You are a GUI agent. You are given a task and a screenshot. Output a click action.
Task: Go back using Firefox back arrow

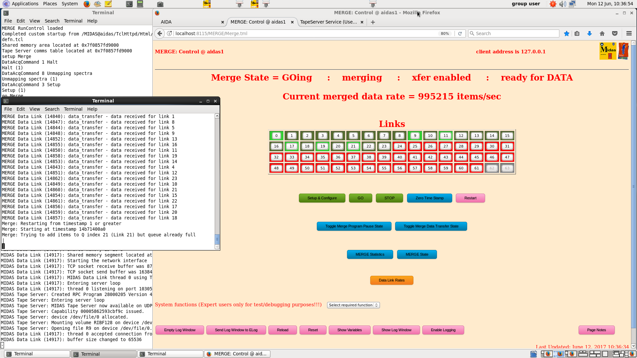coord(160,33)
